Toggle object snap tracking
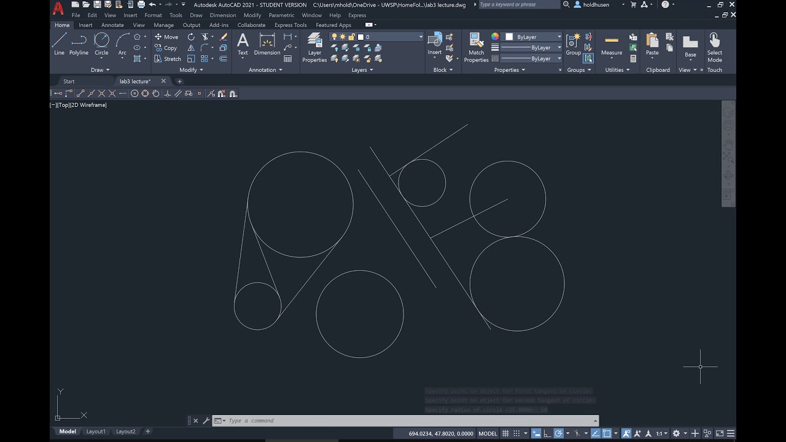786x442 pixels. click(596, 433)
